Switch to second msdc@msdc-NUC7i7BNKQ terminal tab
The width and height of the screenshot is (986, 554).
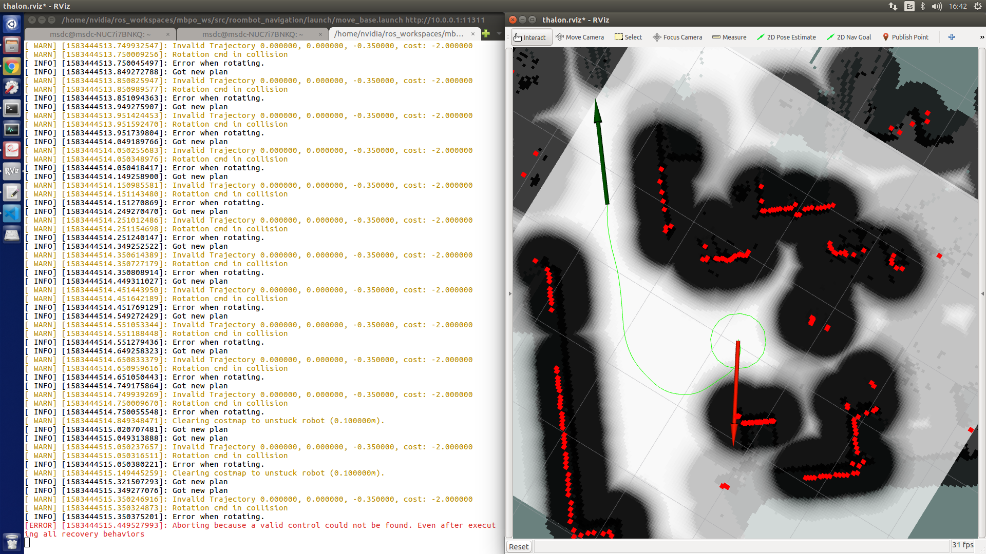pos(252,34)
